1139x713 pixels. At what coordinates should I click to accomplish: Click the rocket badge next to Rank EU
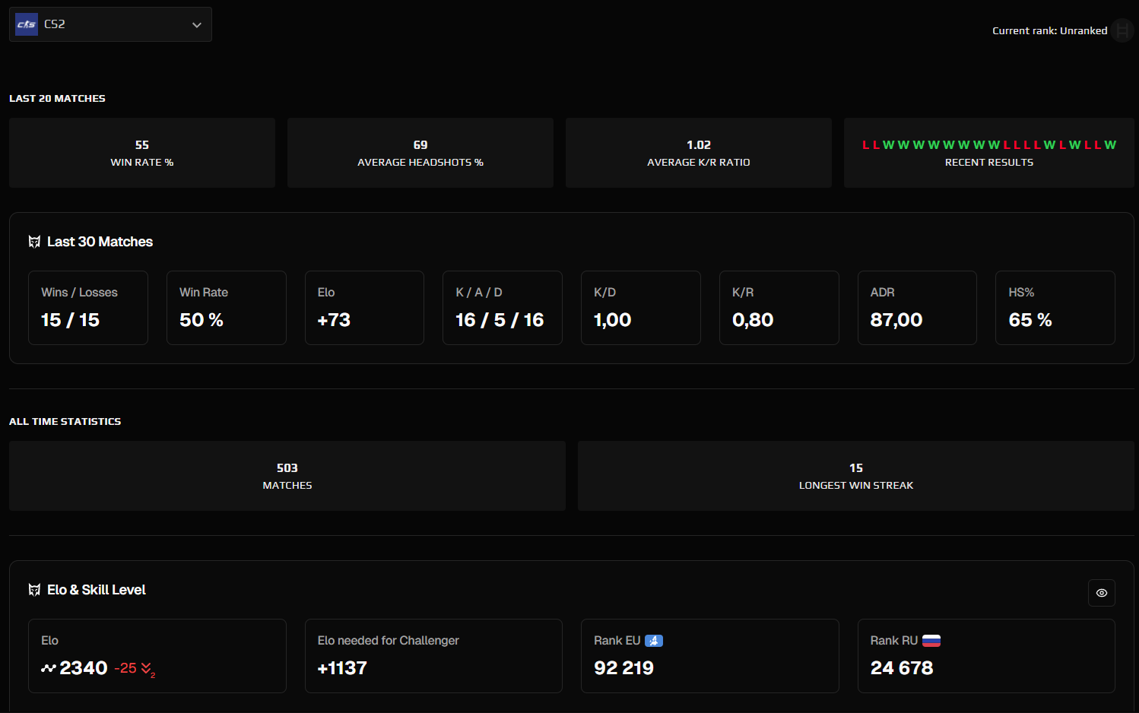655,640
